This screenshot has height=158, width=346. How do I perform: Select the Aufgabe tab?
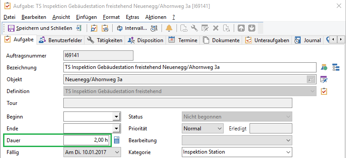pyautogui.click(x=19, y=40)
